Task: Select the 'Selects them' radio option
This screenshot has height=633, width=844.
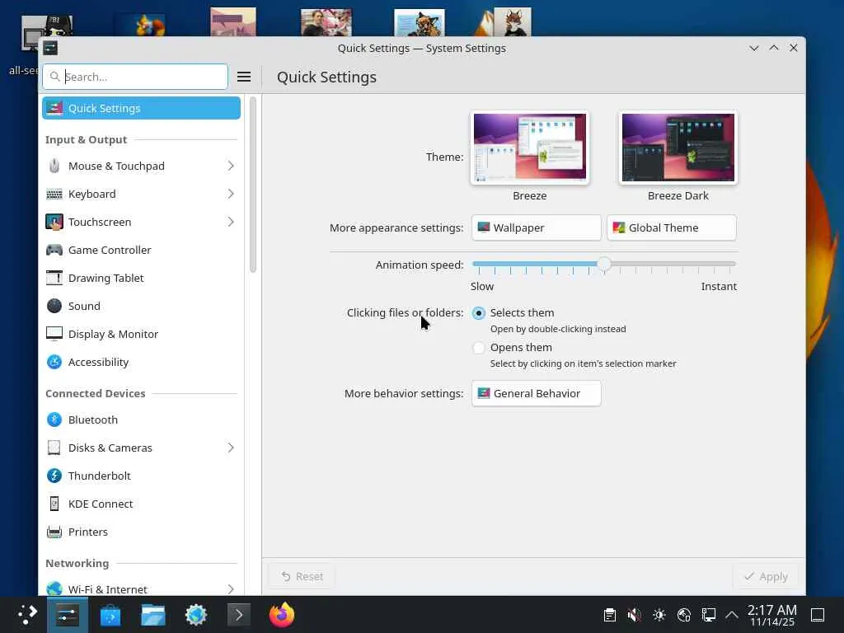Action: click(478, 312)
